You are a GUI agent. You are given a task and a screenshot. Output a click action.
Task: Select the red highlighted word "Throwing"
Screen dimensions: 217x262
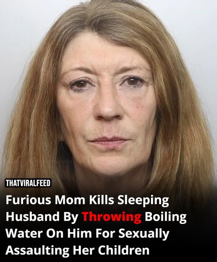[x=112, y=217]
